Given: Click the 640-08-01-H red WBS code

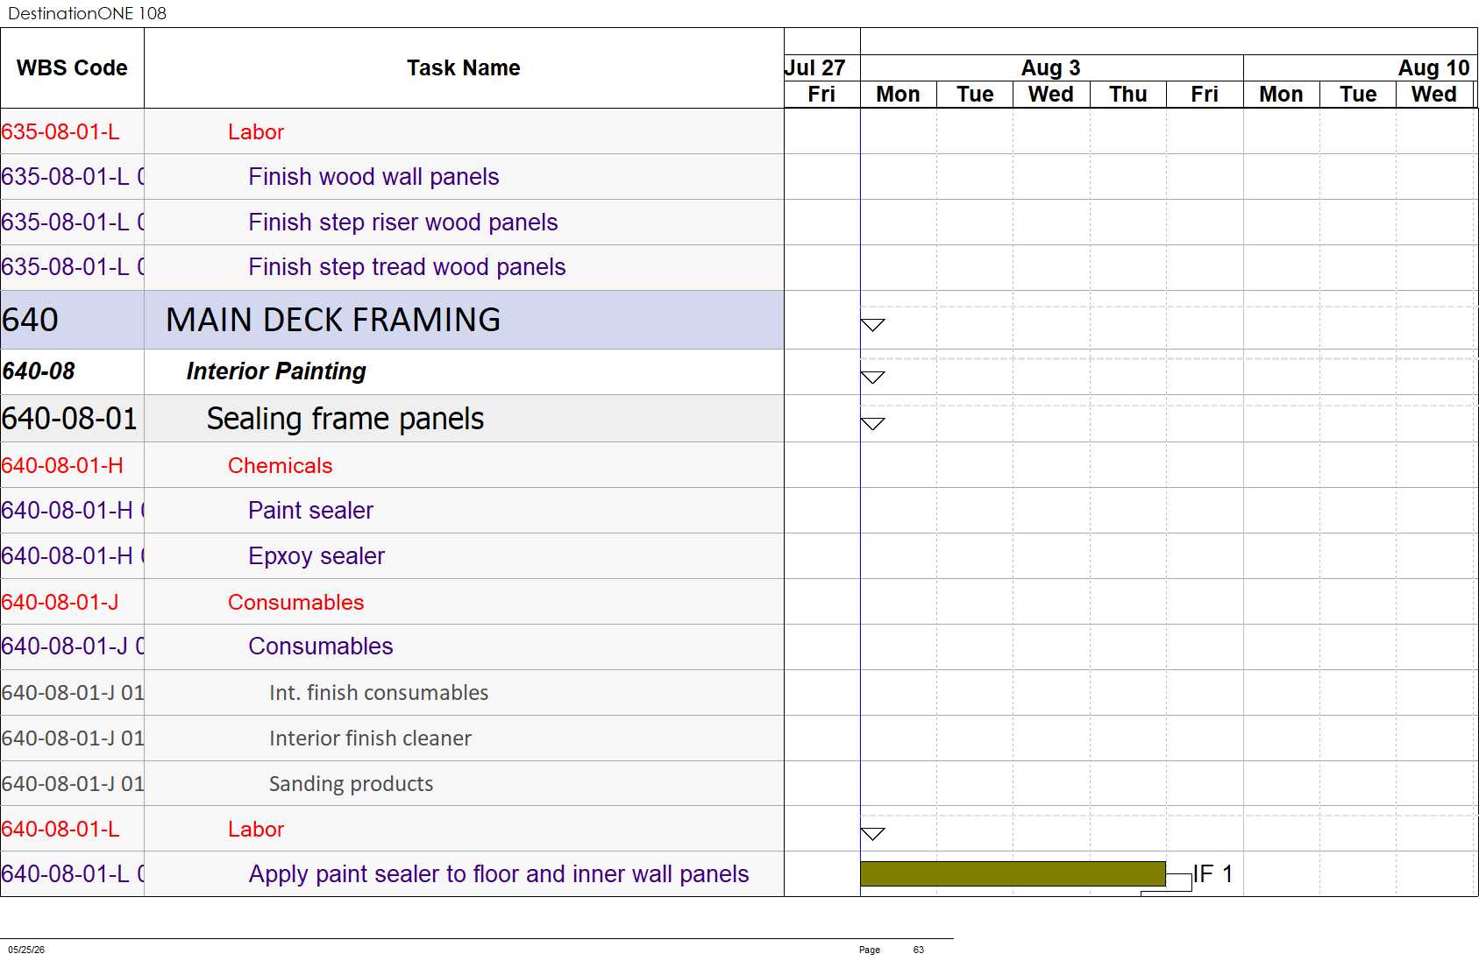Looking at the screenshot, I should click(x=62, y=466).
